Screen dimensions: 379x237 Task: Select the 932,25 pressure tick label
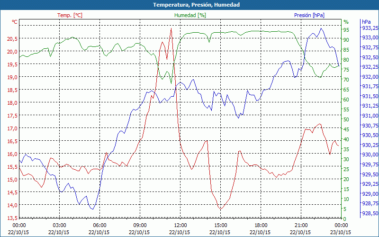(370, 67)
